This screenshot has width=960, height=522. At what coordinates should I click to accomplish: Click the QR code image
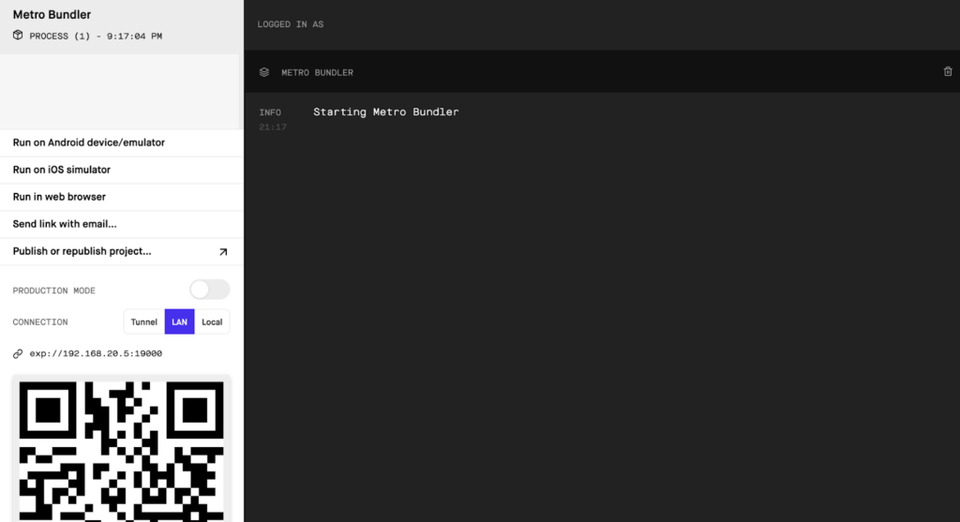121,451
